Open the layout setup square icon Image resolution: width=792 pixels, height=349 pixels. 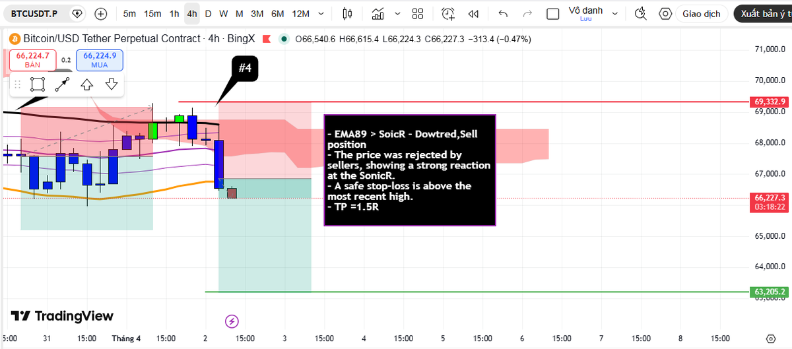(x=554, y=13)
